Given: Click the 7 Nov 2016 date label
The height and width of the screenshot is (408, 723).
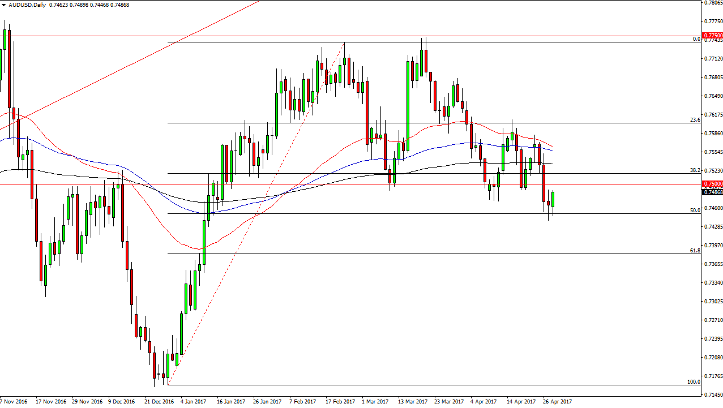Looking at the screenshot, I should [x=13, y=401].
